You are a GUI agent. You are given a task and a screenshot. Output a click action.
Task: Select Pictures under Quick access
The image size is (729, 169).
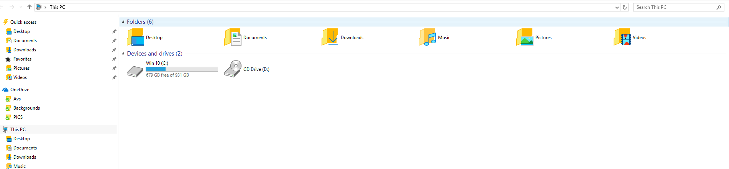pos(21,68)
